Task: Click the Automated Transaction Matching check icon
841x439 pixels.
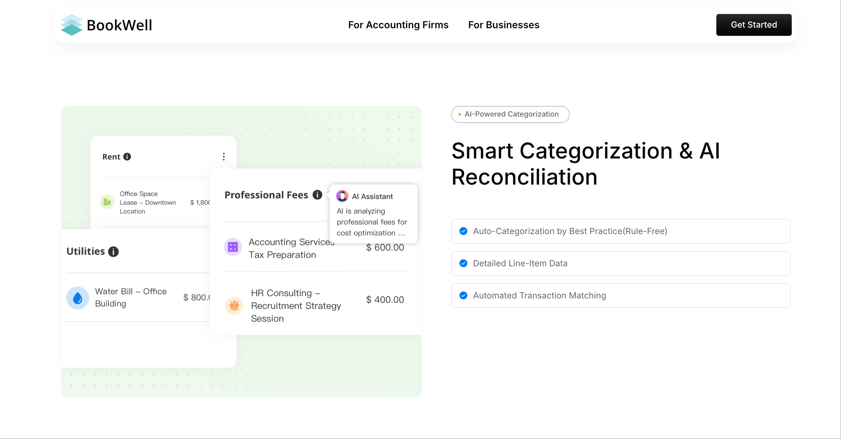Action: pyautogui.click(x=463, y=295)
